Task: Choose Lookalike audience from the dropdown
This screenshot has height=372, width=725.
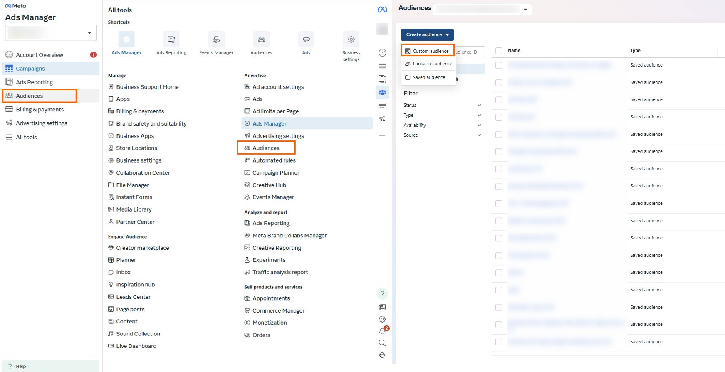Action: [428, 64]
